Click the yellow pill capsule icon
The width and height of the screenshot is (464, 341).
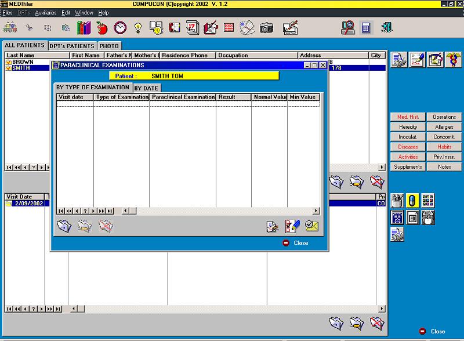coord(412,201)
